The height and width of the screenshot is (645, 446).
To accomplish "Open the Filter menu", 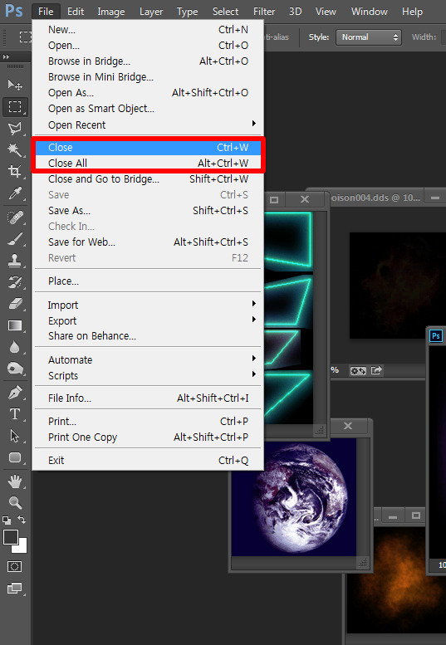I will point(264,12).
